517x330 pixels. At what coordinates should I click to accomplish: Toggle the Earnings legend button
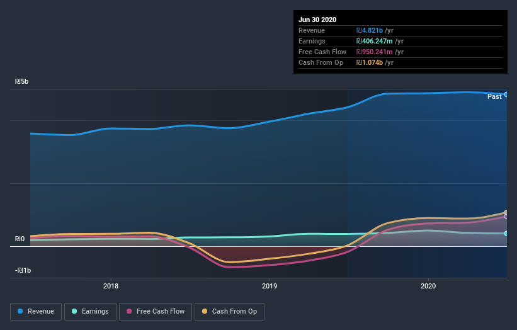[x=90, y=312]
